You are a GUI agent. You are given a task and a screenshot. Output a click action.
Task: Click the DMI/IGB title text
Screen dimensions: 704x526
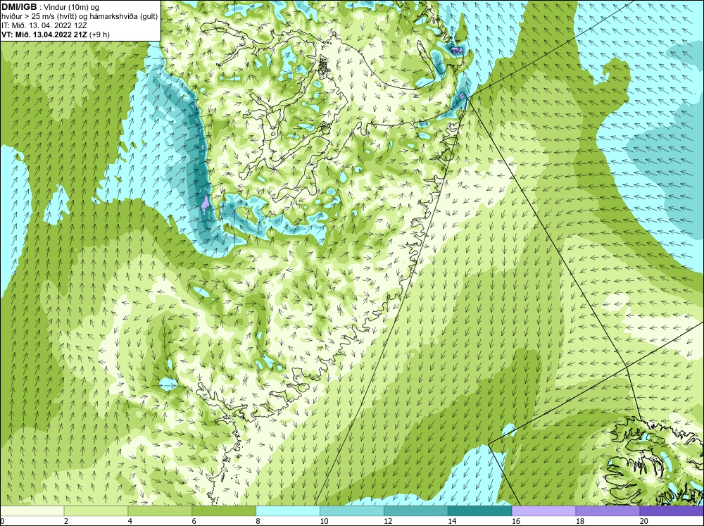[19, 7]
